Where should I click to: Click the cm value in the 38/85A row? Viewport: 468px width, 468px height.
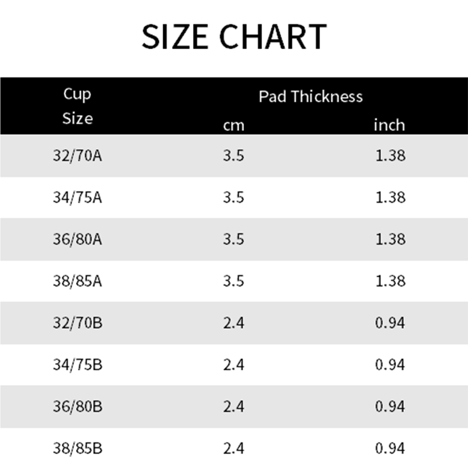pos(233,281)
